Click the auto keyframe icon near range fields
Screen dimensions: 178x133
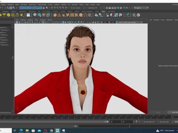tap(136, 122)
